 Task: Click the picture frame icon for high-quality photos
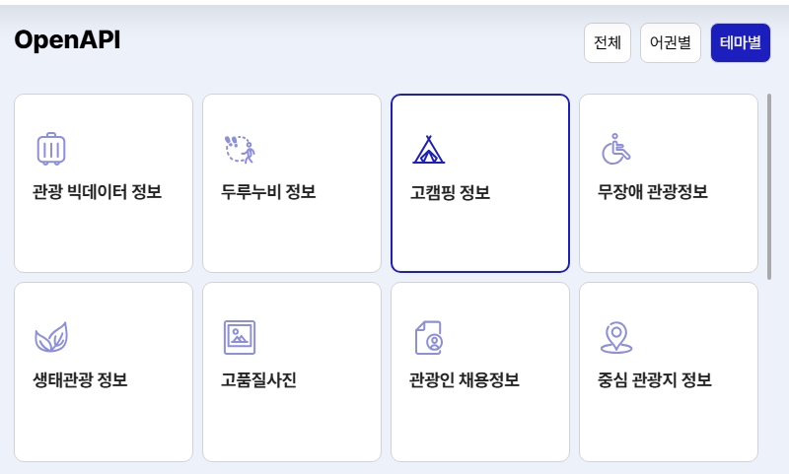coord(240,337)
